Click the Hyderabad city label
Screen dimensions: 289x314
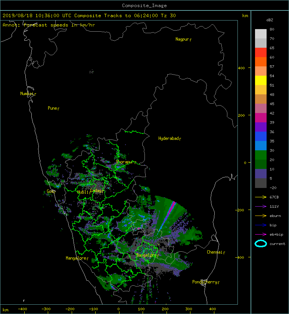(x=168, y=138)
